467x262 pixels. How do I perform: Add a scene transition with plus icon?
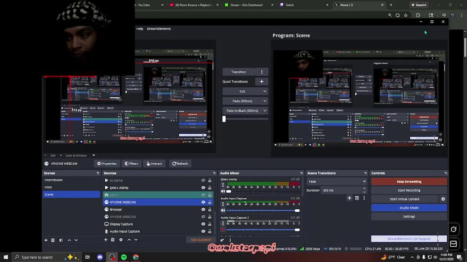click(x=350, y=198)
